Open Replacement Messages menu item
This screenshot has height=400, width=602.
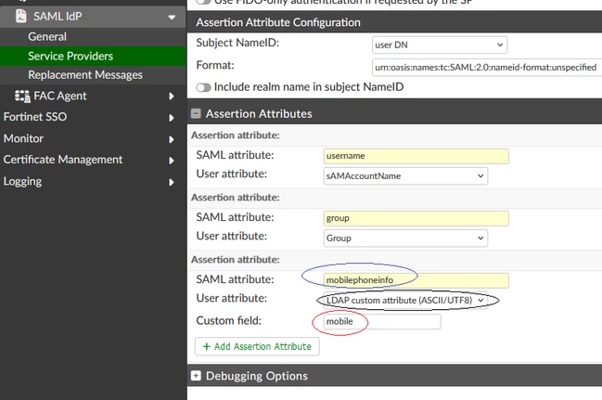pos(85,74)
